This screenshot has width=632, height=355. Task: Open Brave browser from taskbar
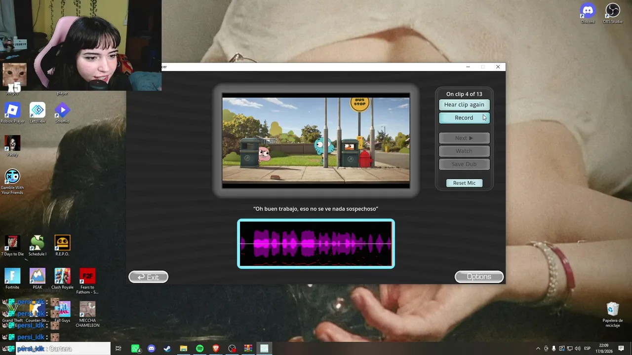click(x=216, y=349)
